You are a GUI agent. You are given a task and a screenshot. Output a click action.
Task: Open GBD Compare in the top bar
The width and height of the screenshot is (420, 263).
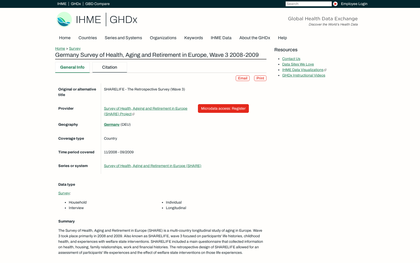(x=97, y=4)
